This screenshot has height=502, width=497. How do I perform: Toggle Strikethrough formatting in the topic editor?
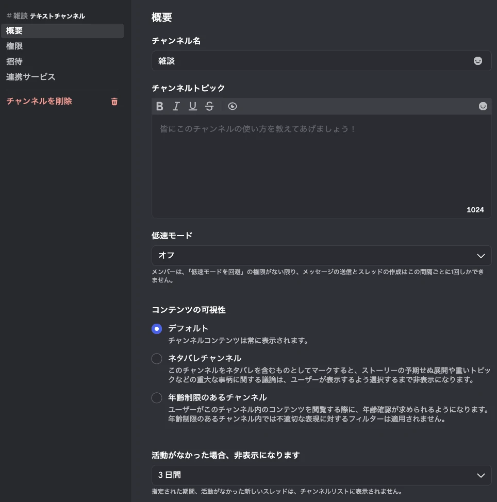pyautogui.click(x=209, y=106)
